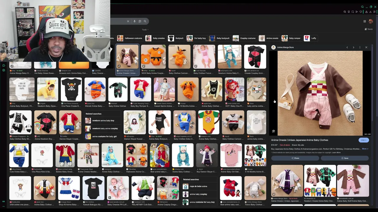The height and width of the screenshot is (212, 378).
Task: Open the Tools dropdown under search bar
Action: tap(145, 30)
